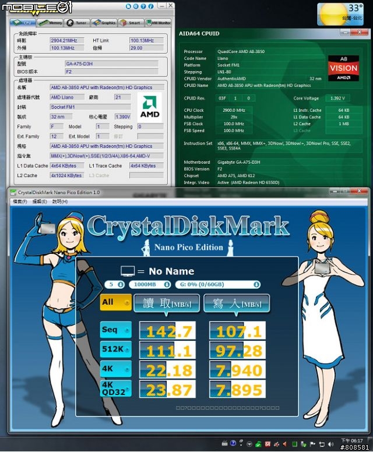This screenshot has height=452, width=373.
Task: Open the drive dropdown G: 0% (0/60GB)
Action: pyautogui.click(x=218, y=284)
